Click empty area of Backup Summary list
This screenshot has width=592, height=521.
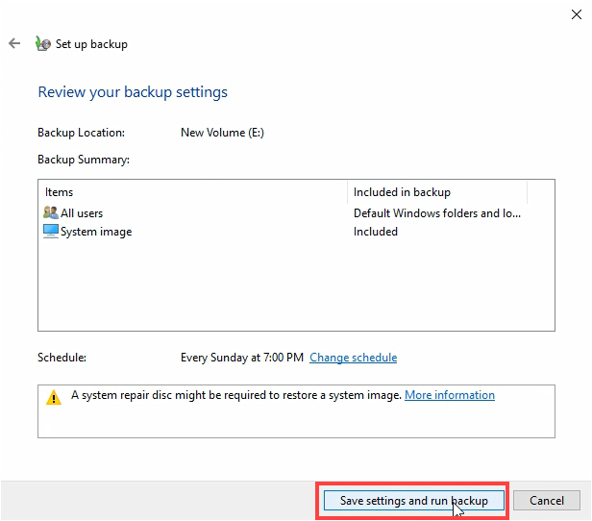click(296, 286)
